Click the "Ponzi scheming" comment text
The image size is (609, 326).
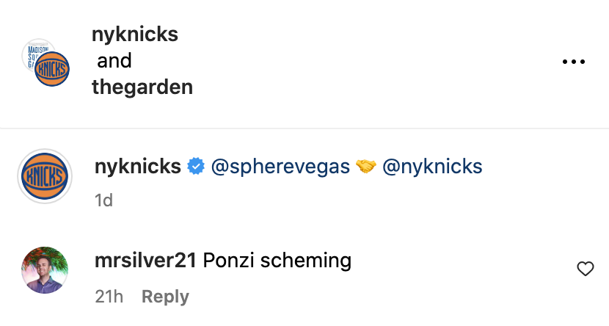tap(277, 260)
